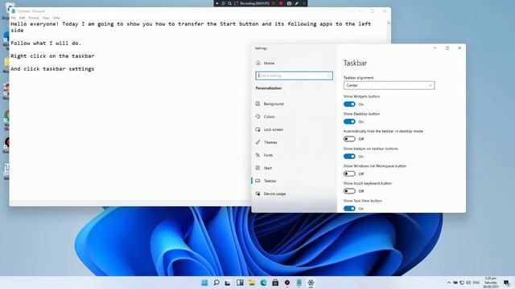Click the Background picture icon in sidebar

[x=257, y=104]
